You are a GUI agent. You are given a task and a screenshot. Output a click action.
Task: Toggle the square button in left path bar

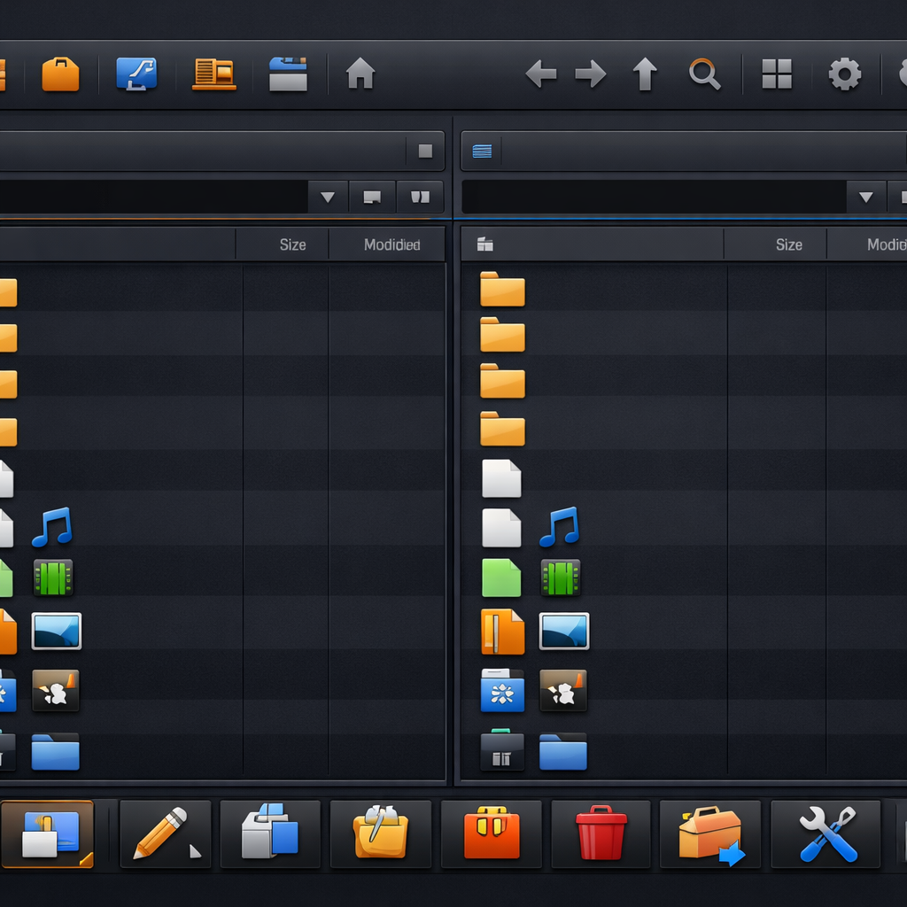pos(425,151)
